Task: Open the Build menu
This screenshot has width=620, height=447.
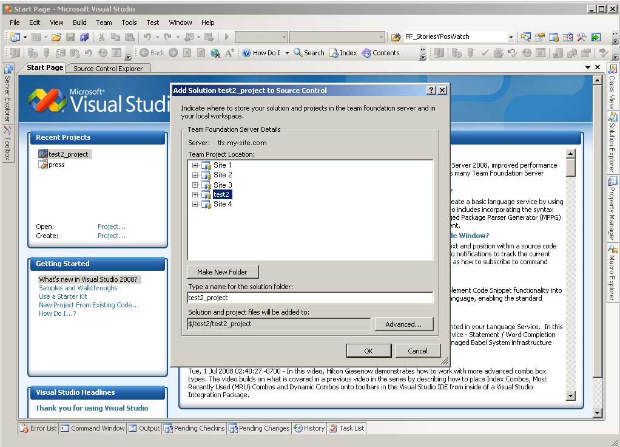Action: click(79, 22)
